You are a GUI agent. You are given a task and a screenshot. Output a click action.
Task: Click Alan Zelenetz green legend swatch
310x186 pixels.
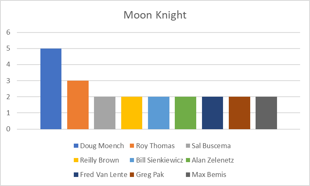[188, 160]
